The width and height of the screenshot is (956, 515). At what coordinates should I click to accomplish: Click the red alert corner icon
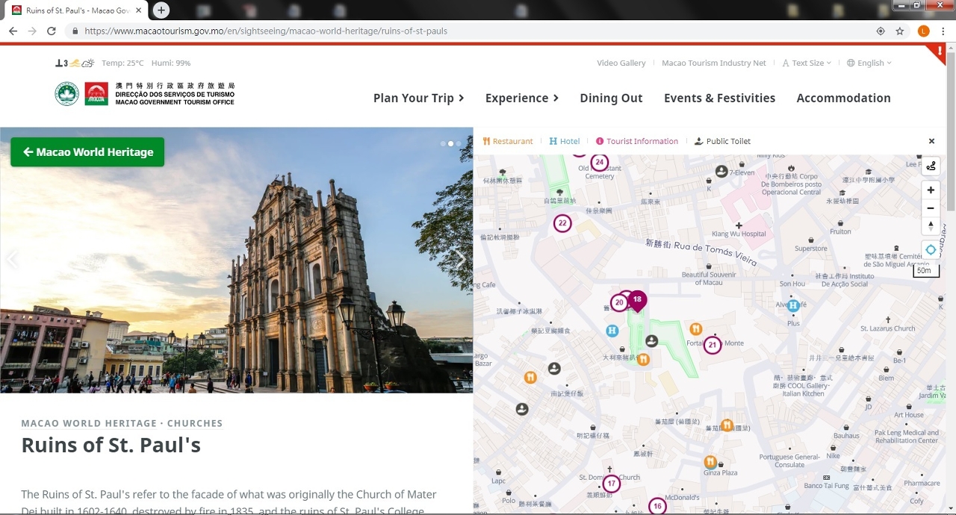point(939,51)
